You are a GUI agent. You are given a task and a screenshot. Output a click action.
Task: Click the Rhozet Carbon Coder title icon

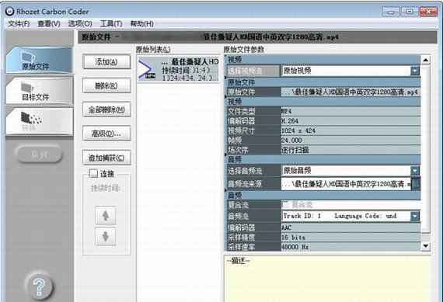point(9,12)
